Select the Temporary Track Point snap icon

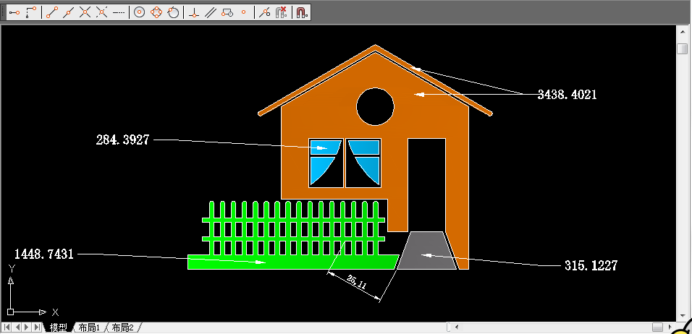point(14,12)
